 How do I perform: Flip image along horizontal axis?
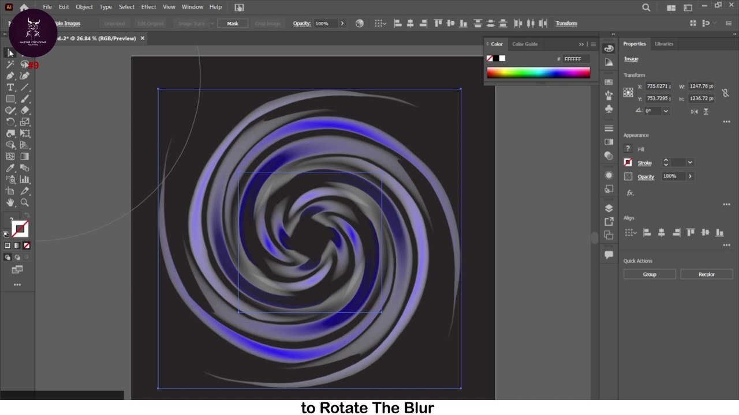[695, 111]
